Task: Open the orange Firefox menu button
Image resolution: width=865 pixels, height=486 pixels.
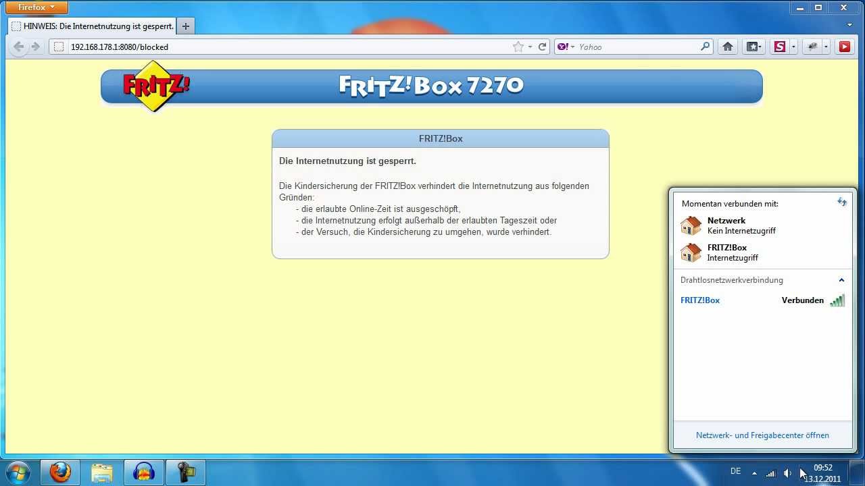Action: tap(36, 7)
